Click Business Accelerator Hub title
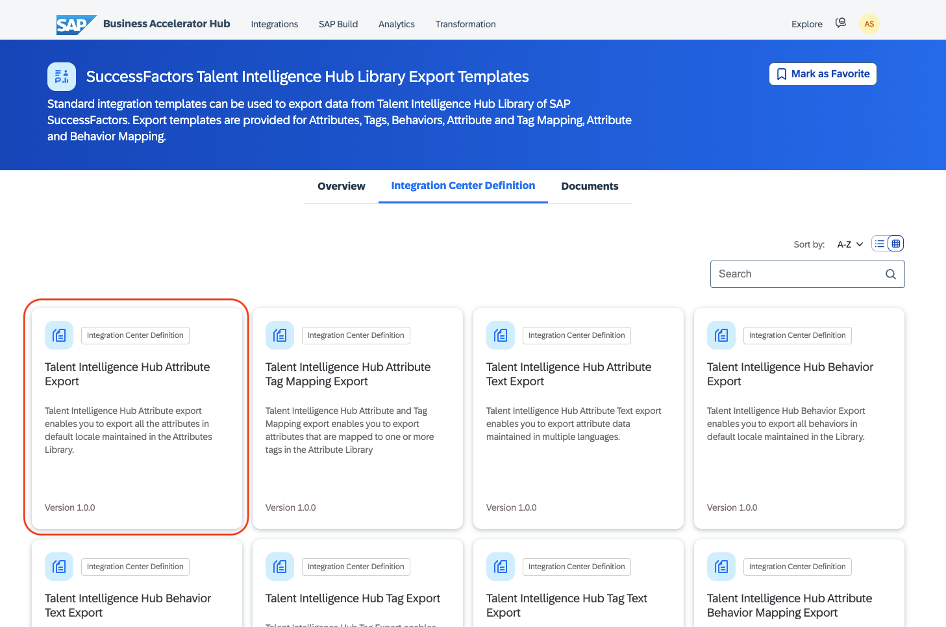Viewport: 946px width, 627px height. 167,24
